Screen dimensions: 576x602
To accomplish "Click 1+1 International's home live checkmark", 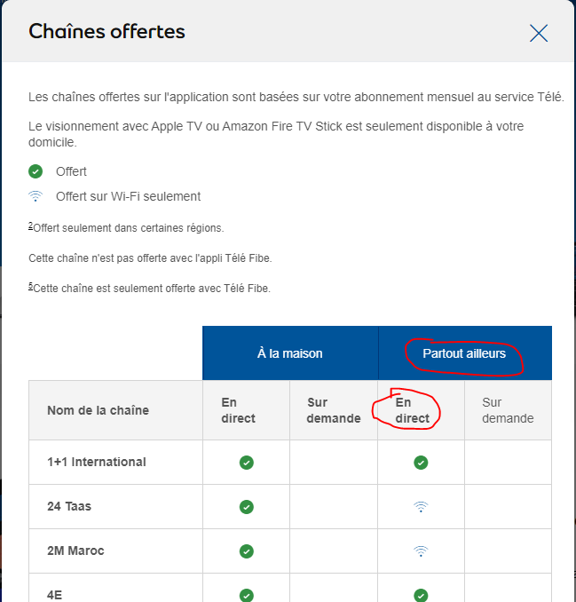I will click(x=247, y=463).
